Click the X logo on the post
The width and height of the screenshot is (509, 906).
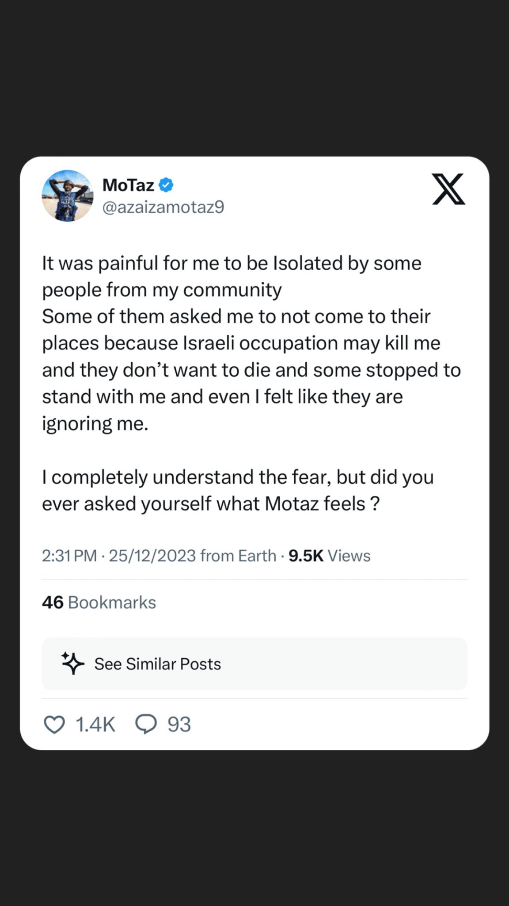tap(448, 189)
